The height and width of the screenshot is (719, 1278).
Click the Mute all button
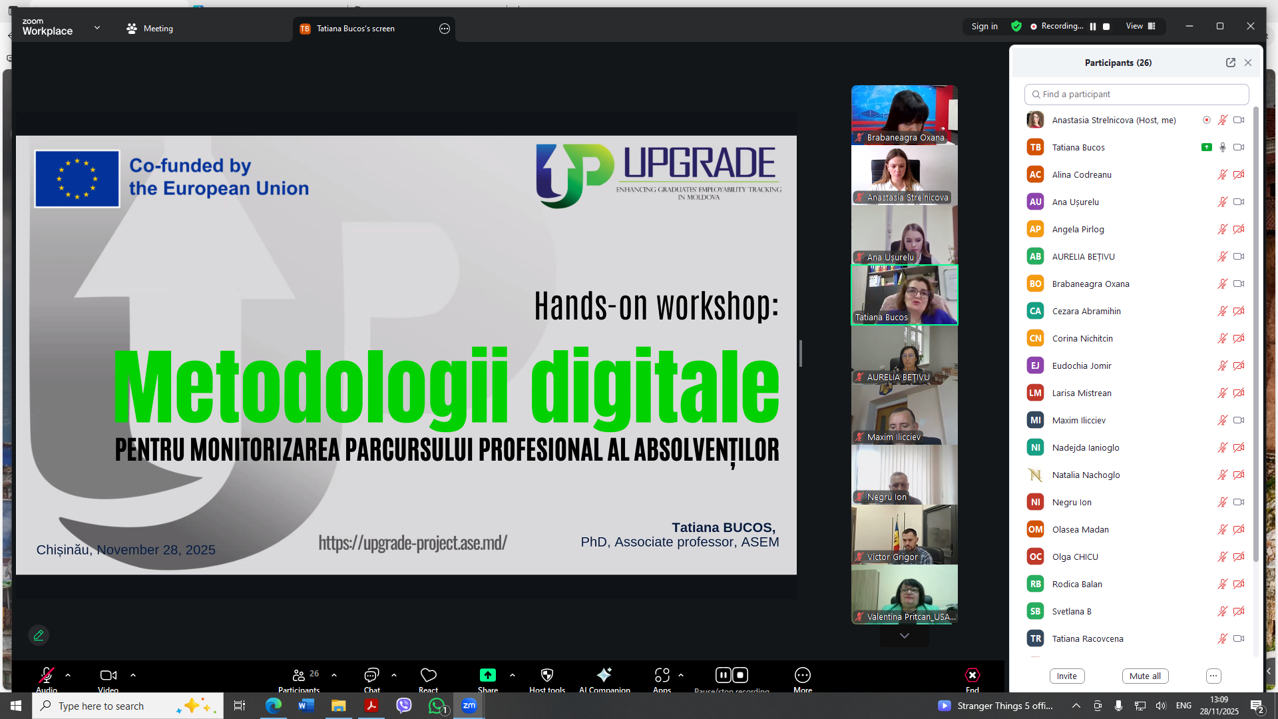(1145, 676)
